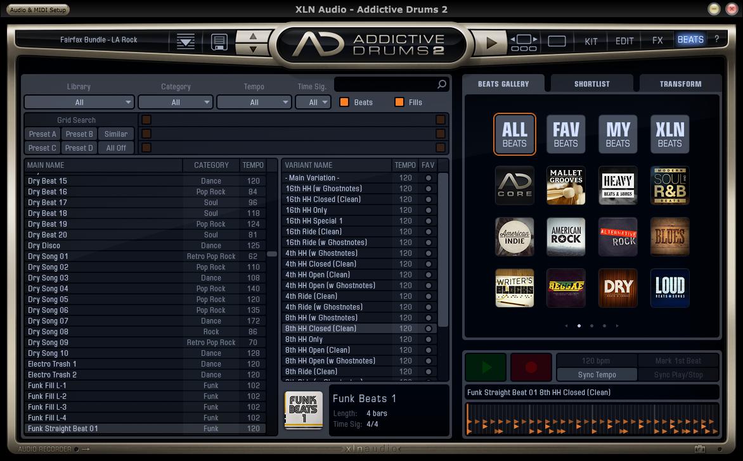
Task: Choose the AD Core beats pack
Action: point(515,185)
